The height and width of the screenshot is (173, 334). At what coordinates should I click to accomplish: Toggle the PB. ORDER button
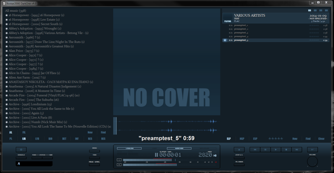coord(239,165)
